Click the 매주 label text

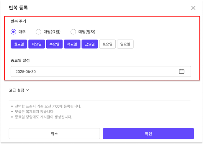pyautogui.click(x=22, y=32)
